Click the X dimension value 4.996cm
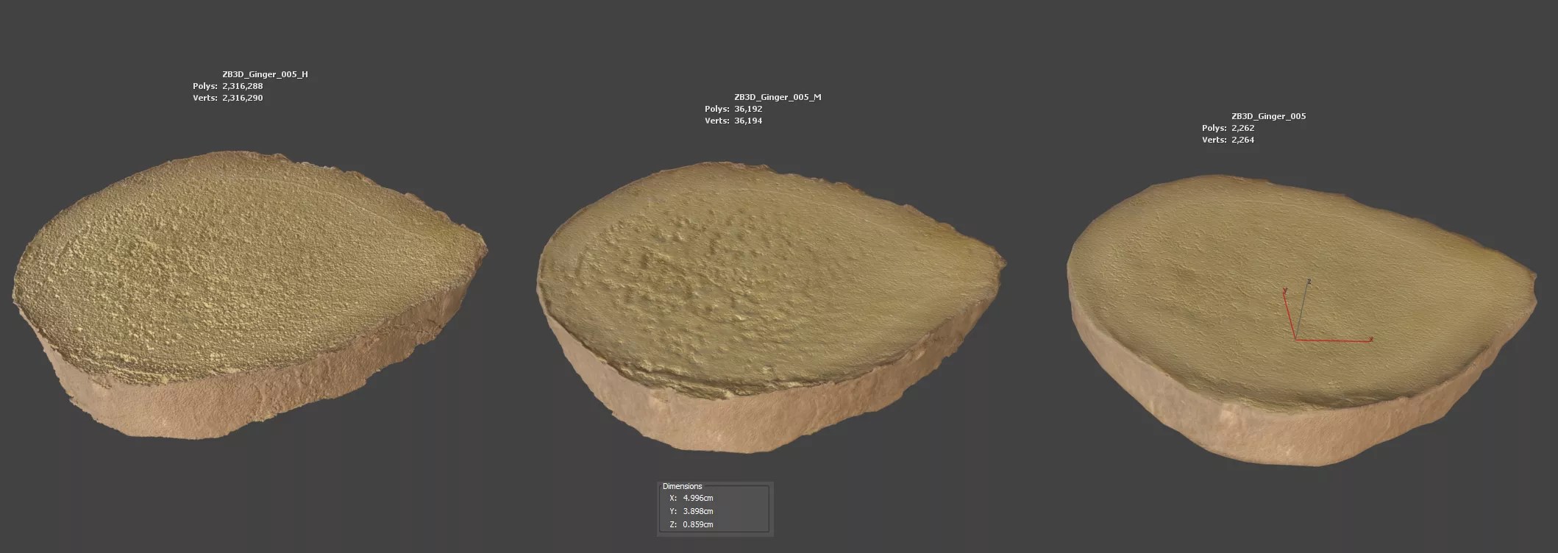Viewport: 1558px width, 553px height. coord(697,498)
